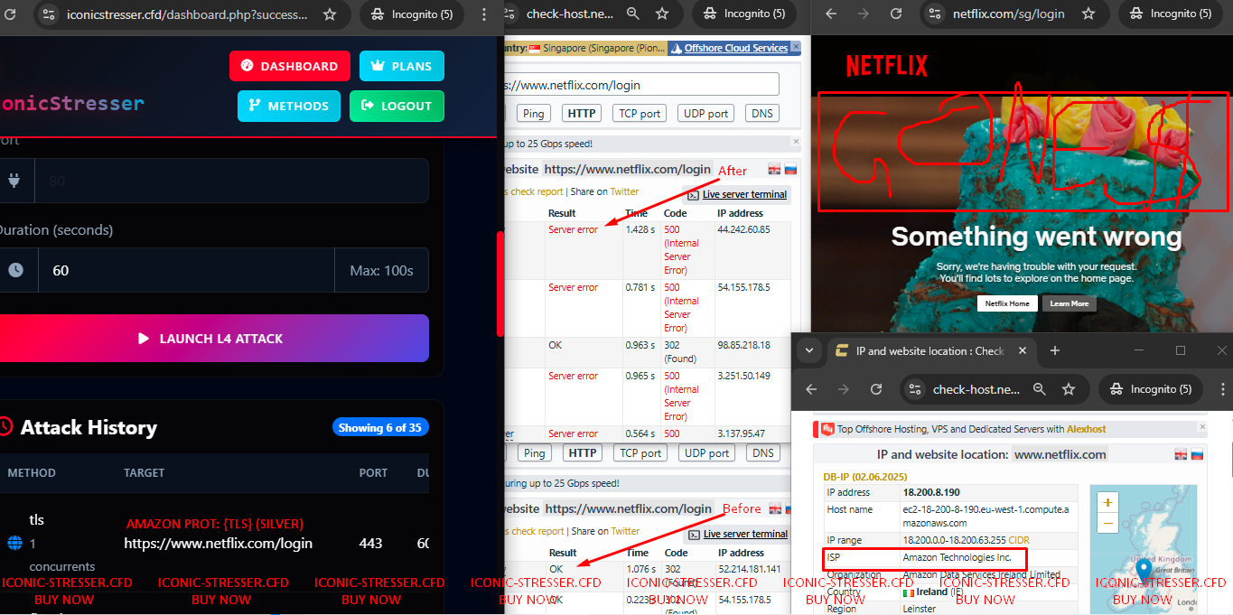The image size is (1233, 615).
Task: Click the 'Amazon Technologies Inc.' ISP value
Action: point(957,557)
